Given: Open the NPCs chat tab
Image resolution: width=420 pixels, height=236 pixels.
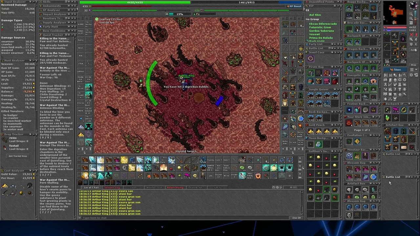Looking at the screenshot, I should point(217,187).
